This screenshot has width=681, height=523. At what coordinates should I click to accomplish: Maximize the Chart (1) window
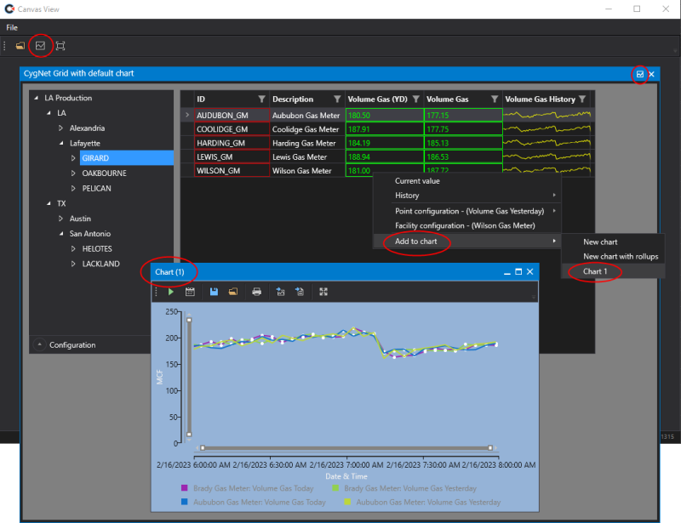(518, 271)
